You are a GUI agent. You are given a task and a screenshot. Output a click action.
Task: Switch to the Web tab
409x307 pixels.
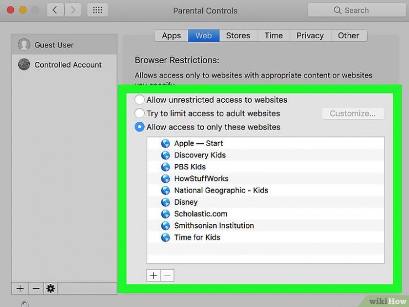[204, 35]
